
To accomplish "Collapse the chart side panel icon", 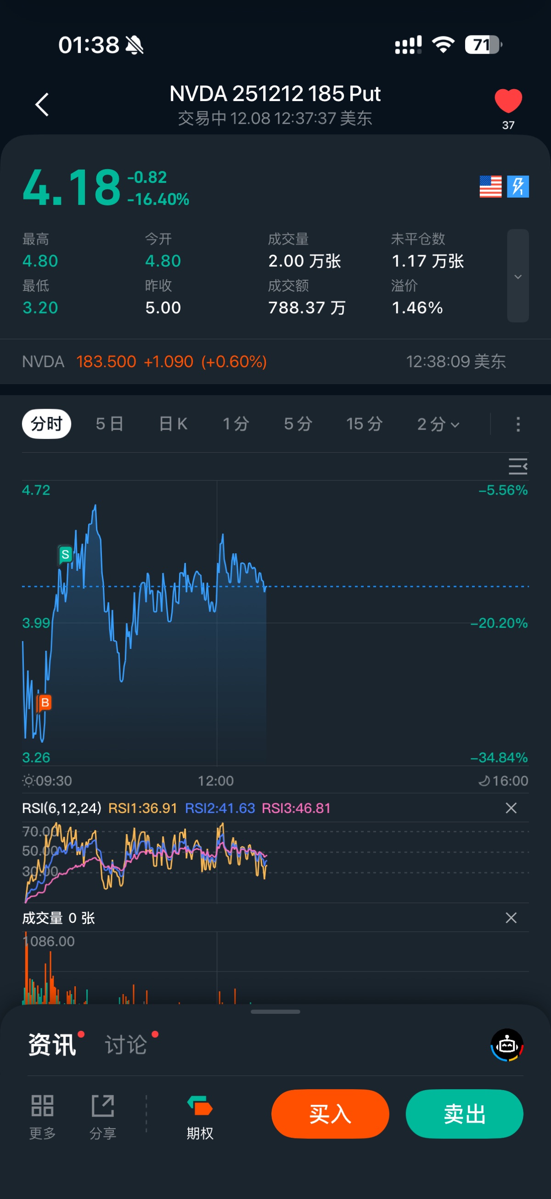I will click(x=518, y=466).
